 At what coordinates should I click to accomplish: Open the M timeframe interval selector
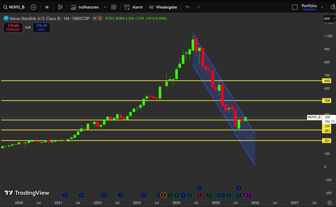click(x=47, y=7)
